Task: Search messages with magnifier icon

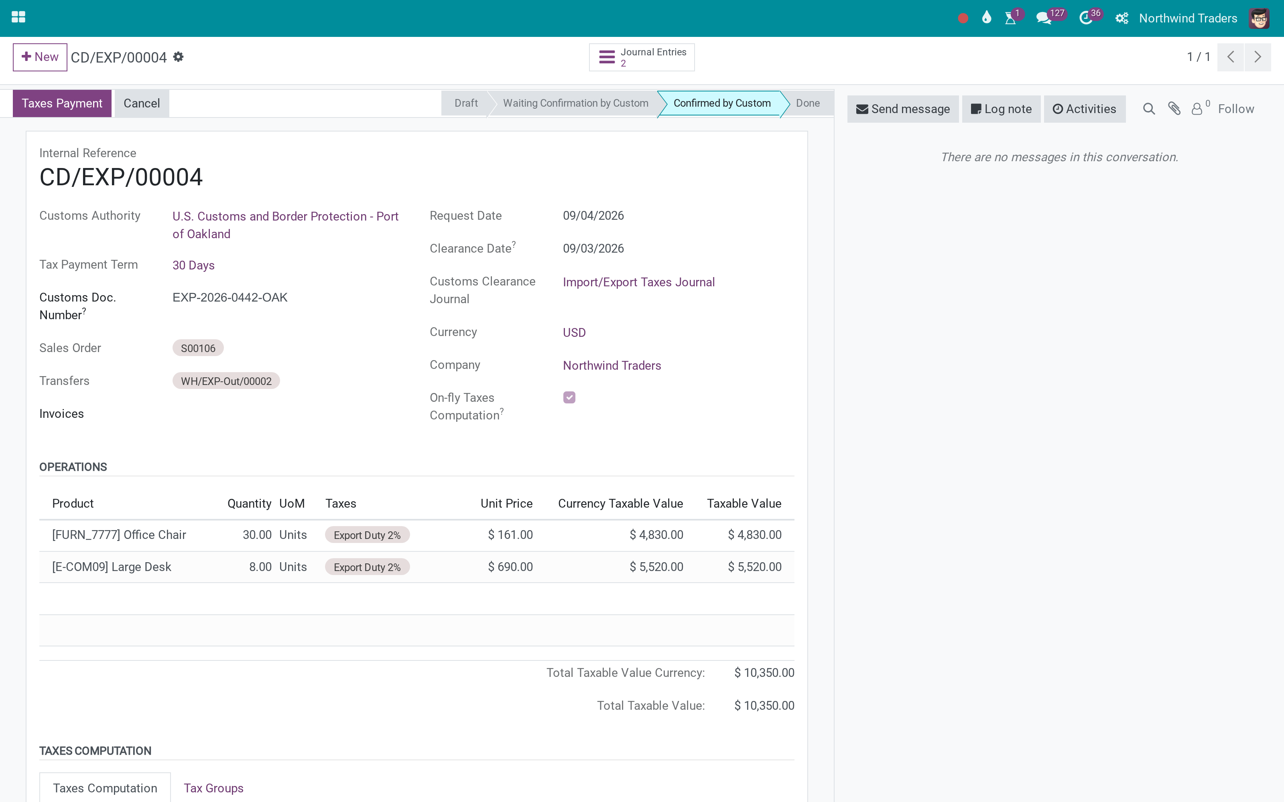Action: pyautogui.click(x=1149, y=109)
